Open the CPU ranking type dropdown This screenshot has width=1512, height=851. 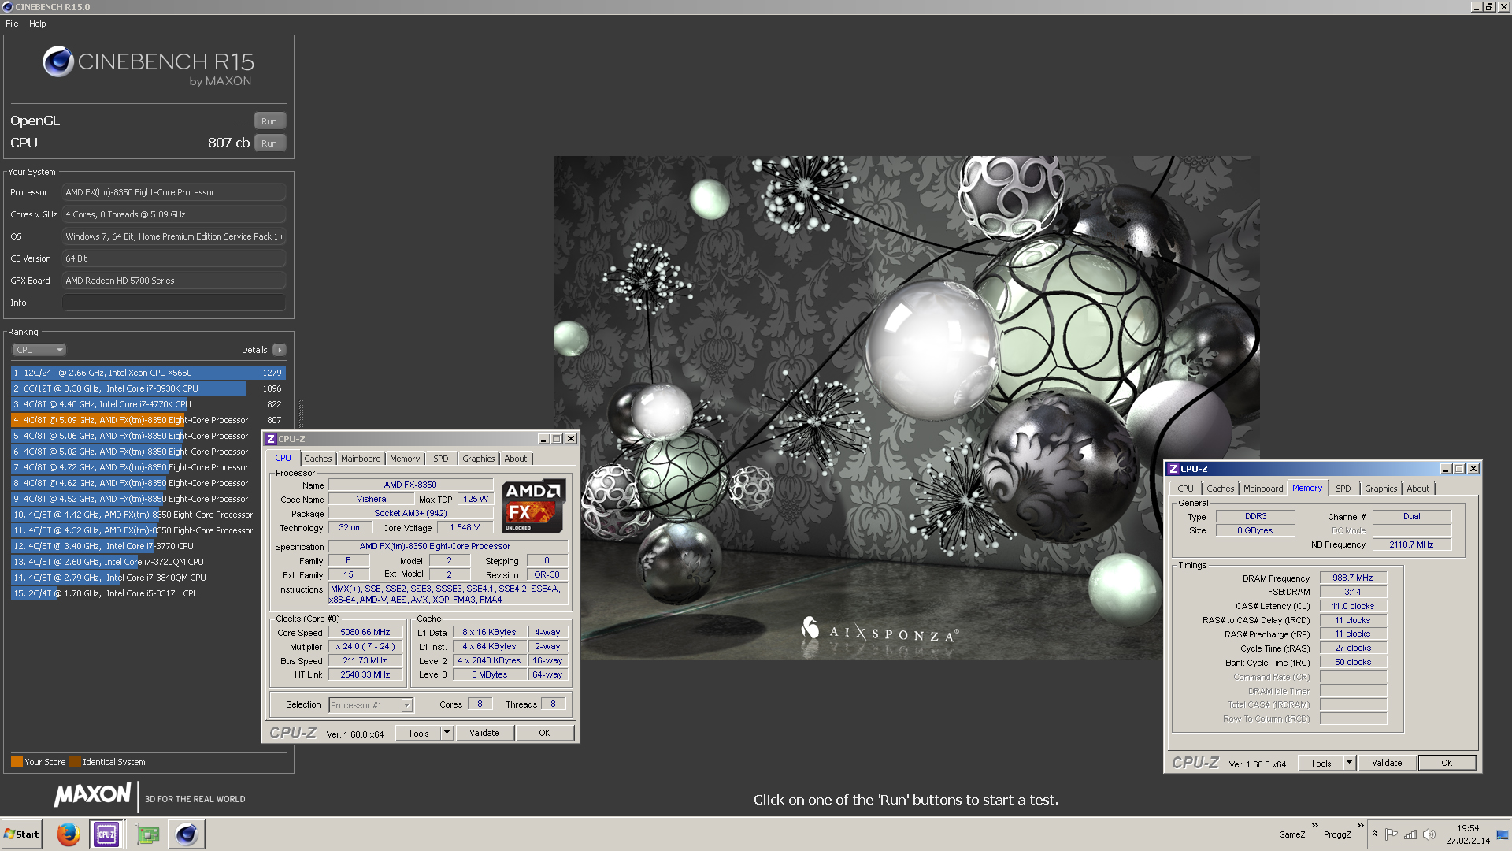(x=39, y=350)
